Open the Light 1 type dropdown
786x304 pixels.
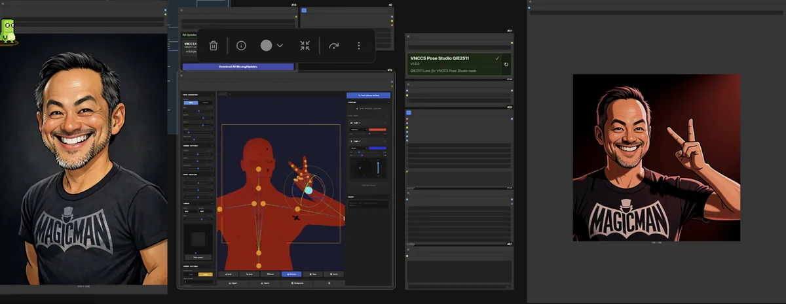pos(358,130)
